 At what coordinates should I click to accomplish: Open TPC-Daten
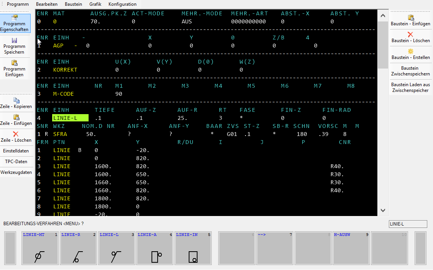[x=16, y=162]
